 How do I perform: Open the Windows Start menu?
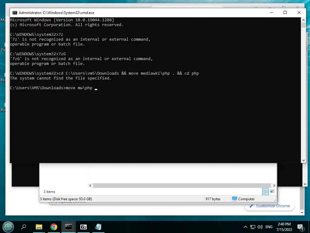pos(8,227)
